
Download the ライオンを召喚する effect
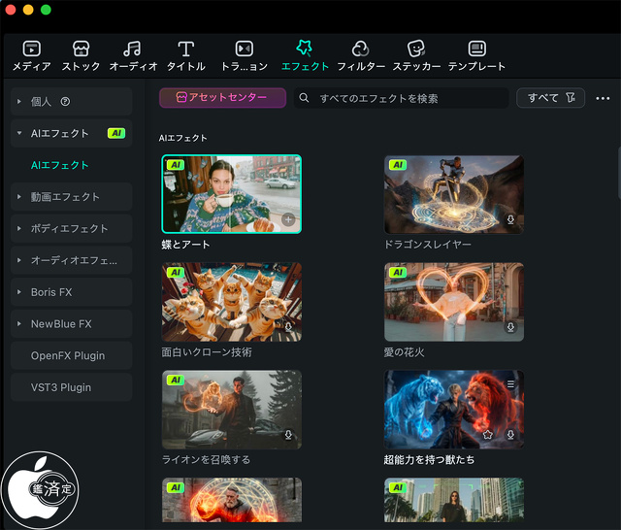[x=288, y=435]
